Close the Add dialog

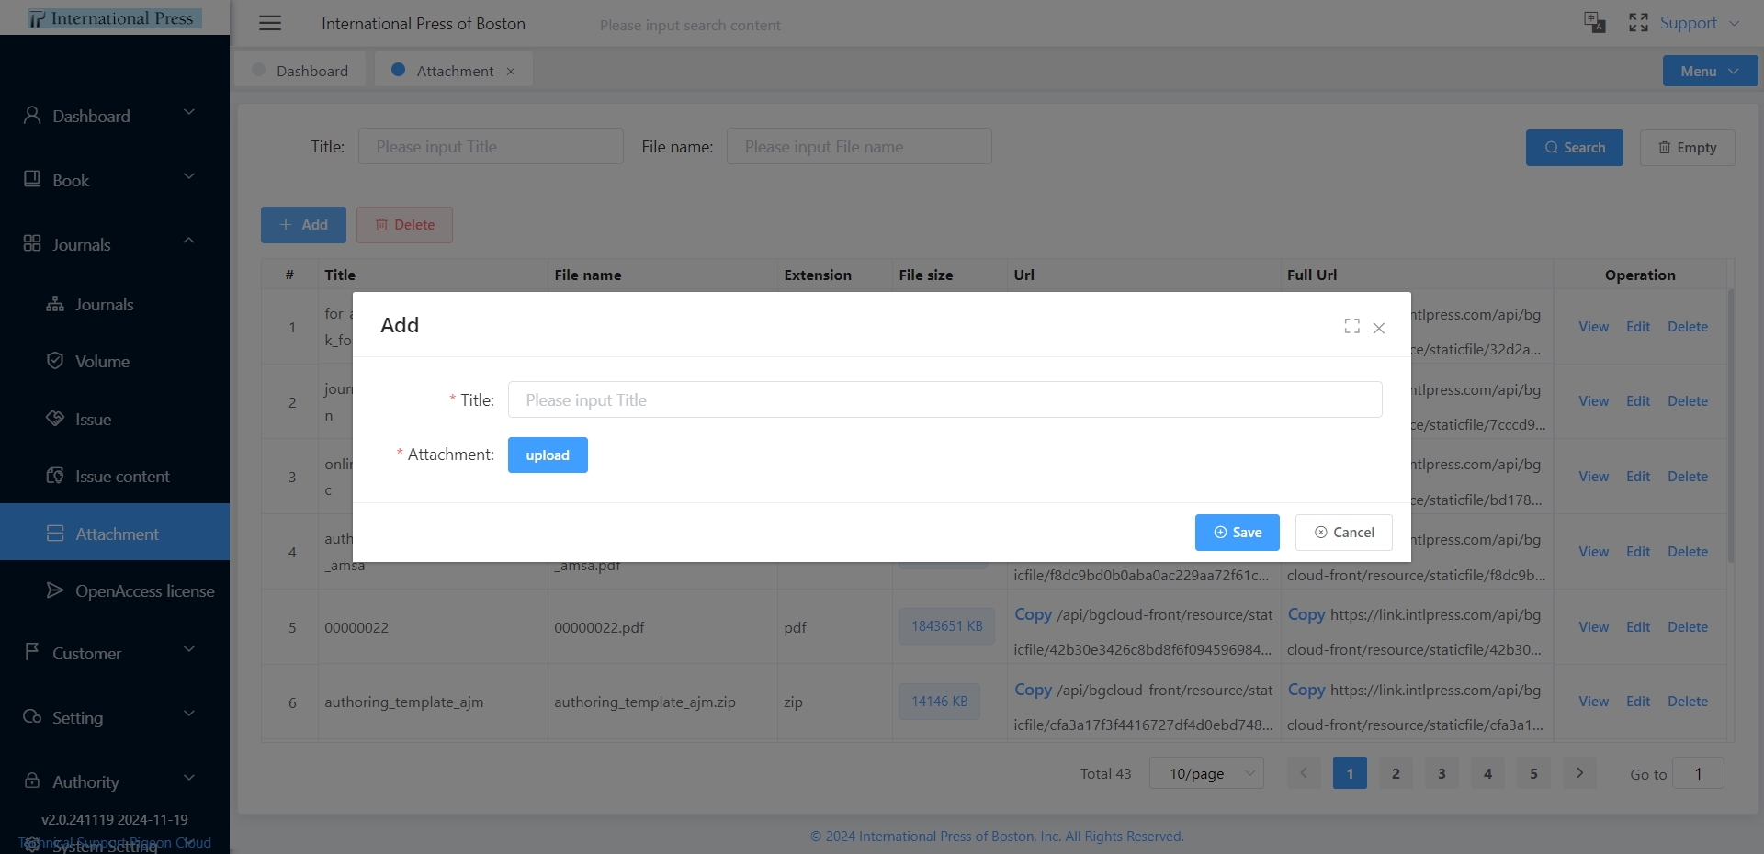tap(1379, 328)
